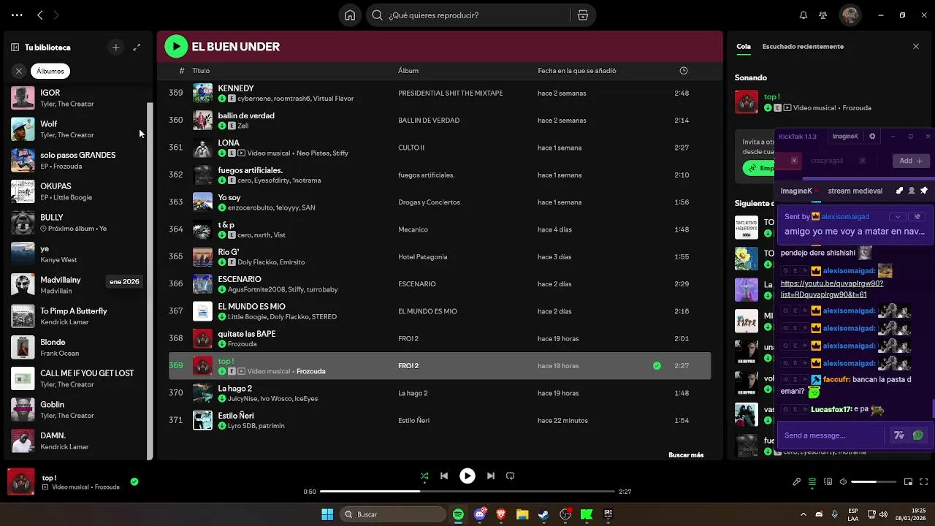Open the FRO! 2 album on the top ! row
935x526 pixels.
408,366
